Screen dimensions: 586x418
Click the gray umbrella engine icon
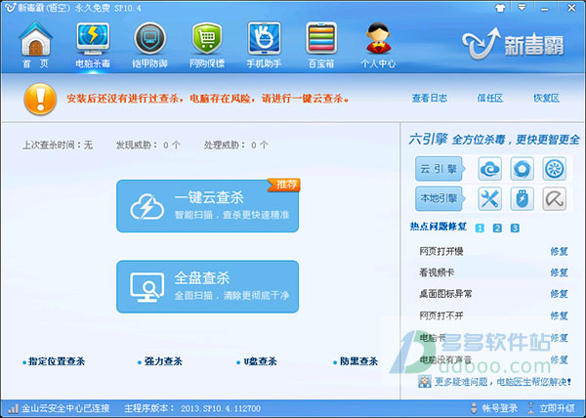point(555,198)
